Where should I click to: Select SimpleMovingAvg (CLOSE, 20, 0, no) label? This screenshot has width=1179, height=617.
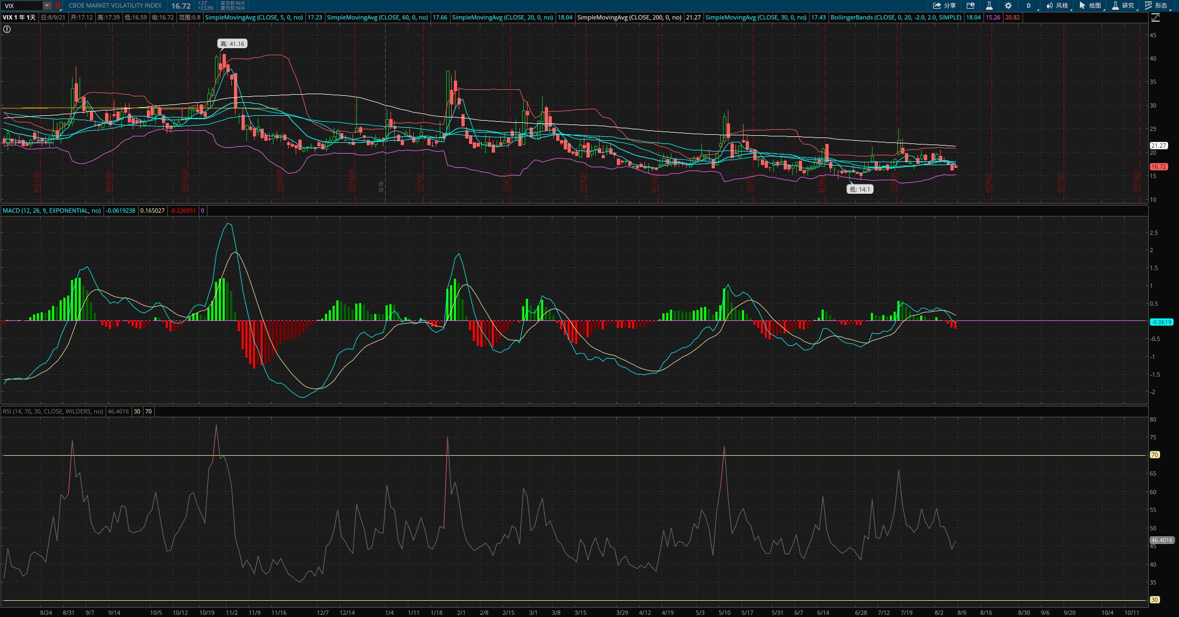click(503, 17)
